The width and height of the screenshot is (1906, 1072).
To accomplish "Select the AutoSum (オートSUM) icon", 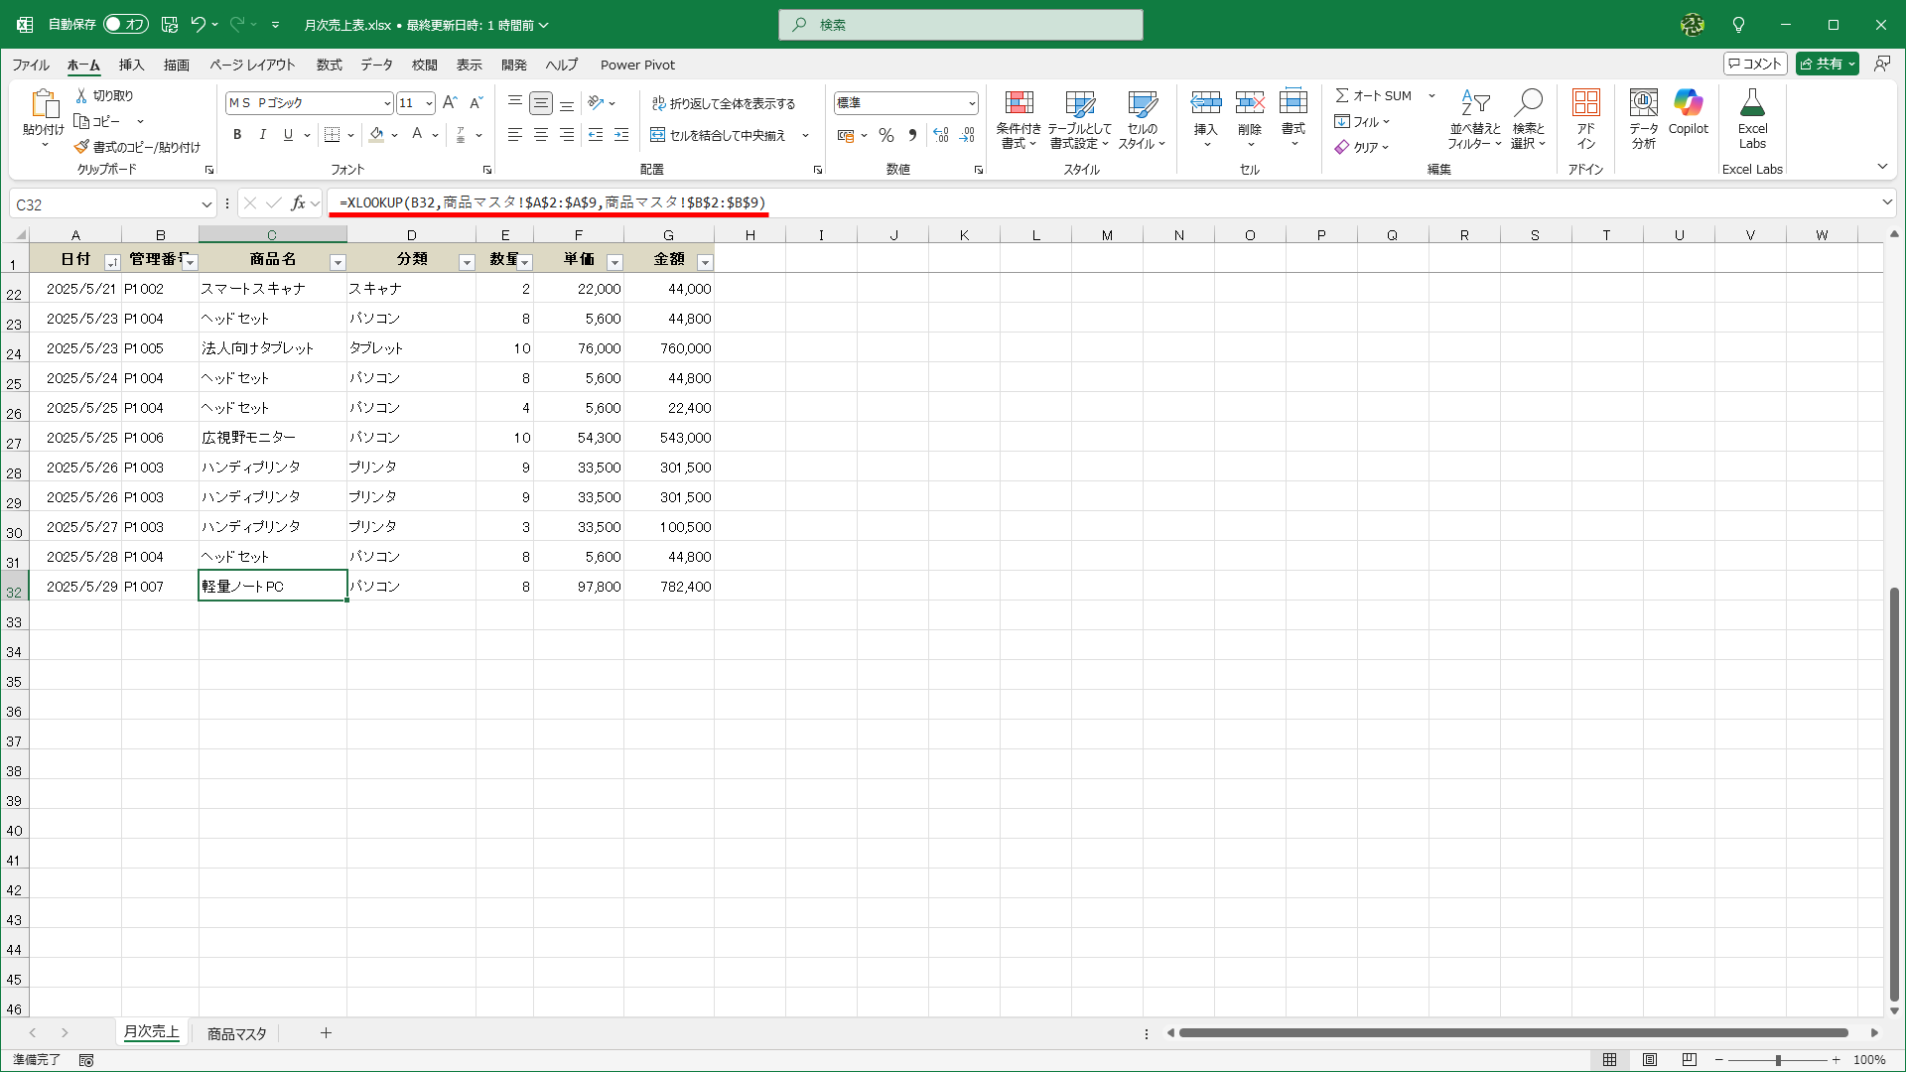I will coord(1343,95).
